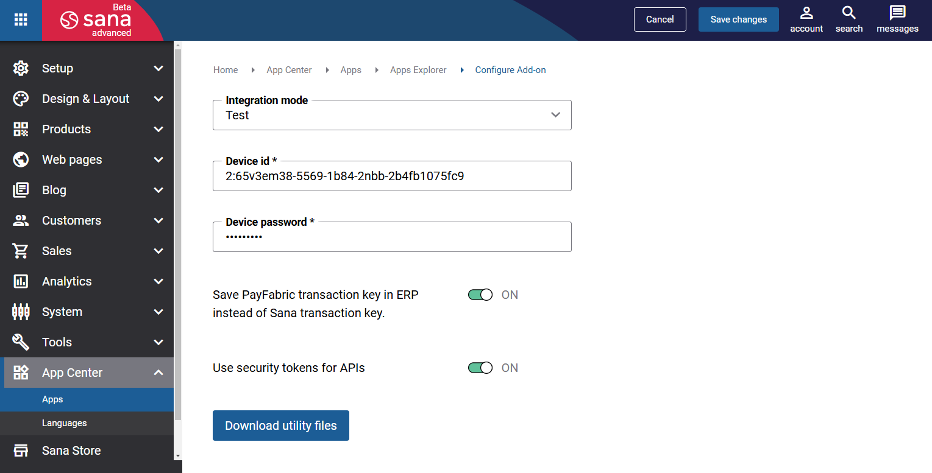Viewport: 932px width, 473px height.
Task: Collapse the App Center section chevron
Action: pos(158,373)
